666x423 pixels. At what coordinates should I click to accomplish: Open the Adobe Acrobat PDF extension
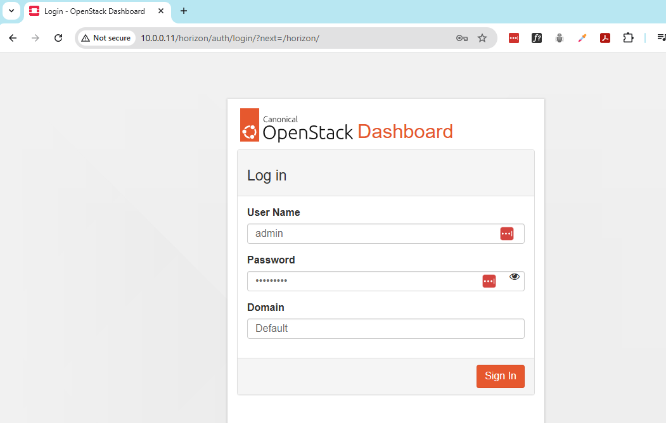[605, 38]
